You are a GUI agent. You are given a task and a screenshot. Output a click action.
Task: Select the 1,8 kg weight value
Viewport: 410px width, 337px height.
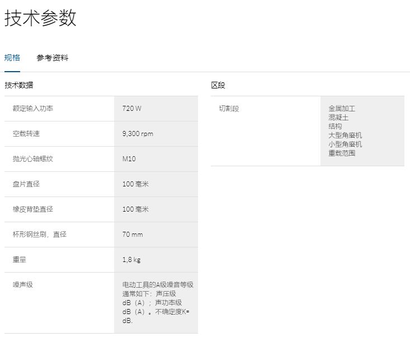pyautogui.click(x=131, y=260)
